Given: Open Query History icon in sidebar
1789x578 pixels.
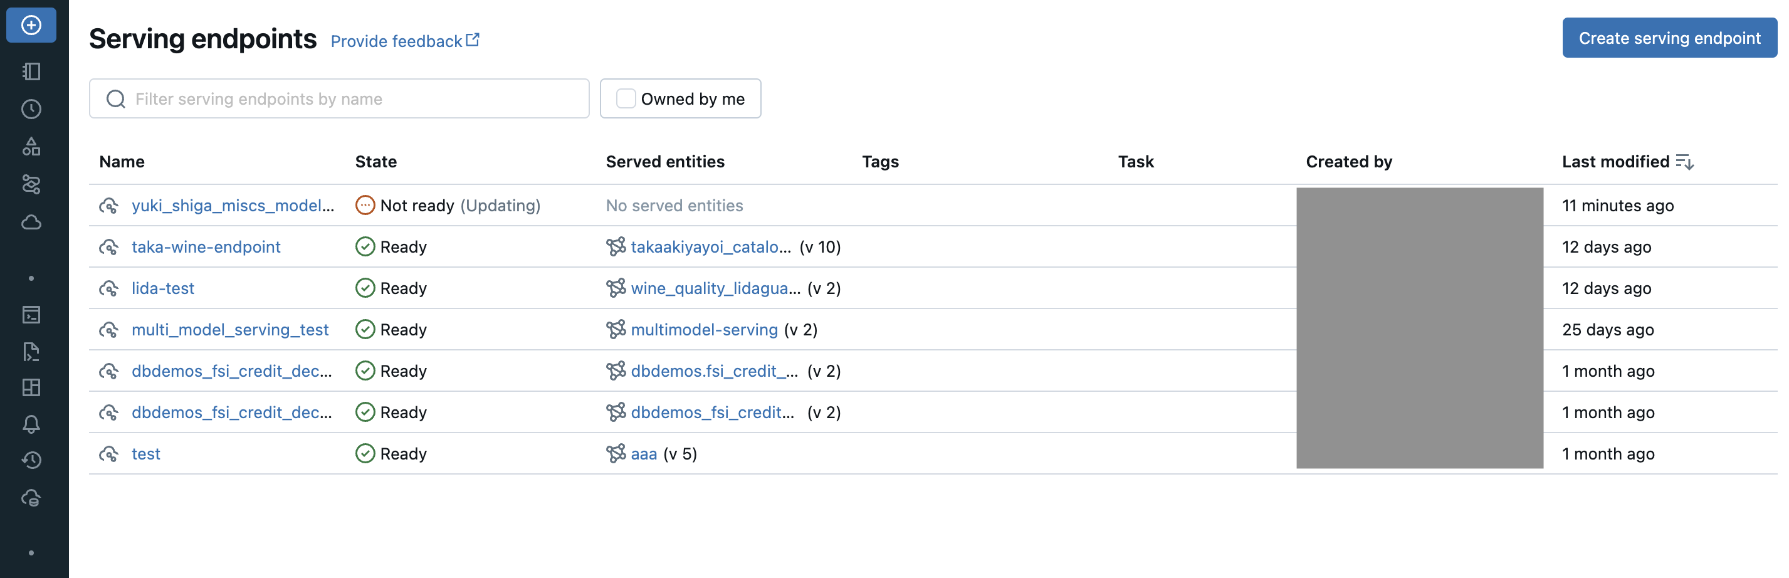Looking at the screenshot, I should [31, 460].
